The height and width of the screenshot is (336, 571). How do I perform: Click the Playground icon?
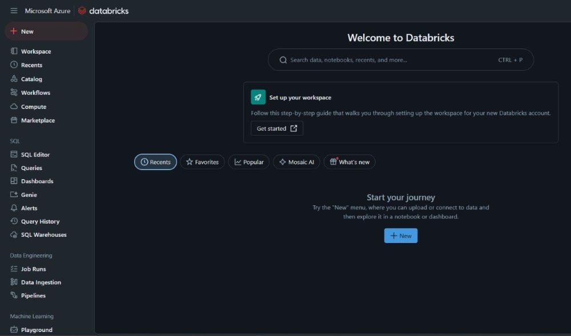(x=14, y=330)
